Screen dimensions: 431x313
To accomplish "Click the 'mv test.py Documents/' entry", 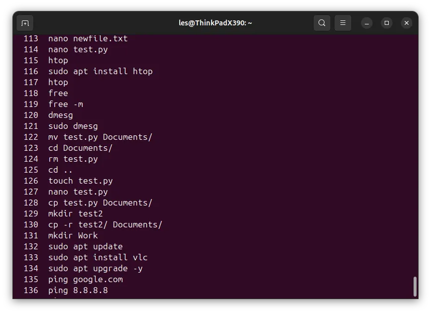I will [88, 137].
